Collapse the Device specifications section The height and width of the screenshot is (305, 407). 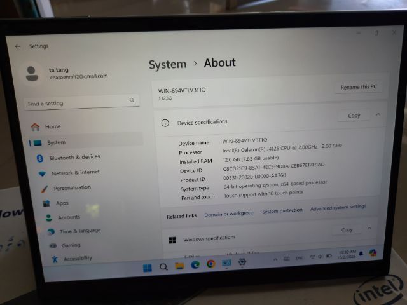[x=378, y=114]
